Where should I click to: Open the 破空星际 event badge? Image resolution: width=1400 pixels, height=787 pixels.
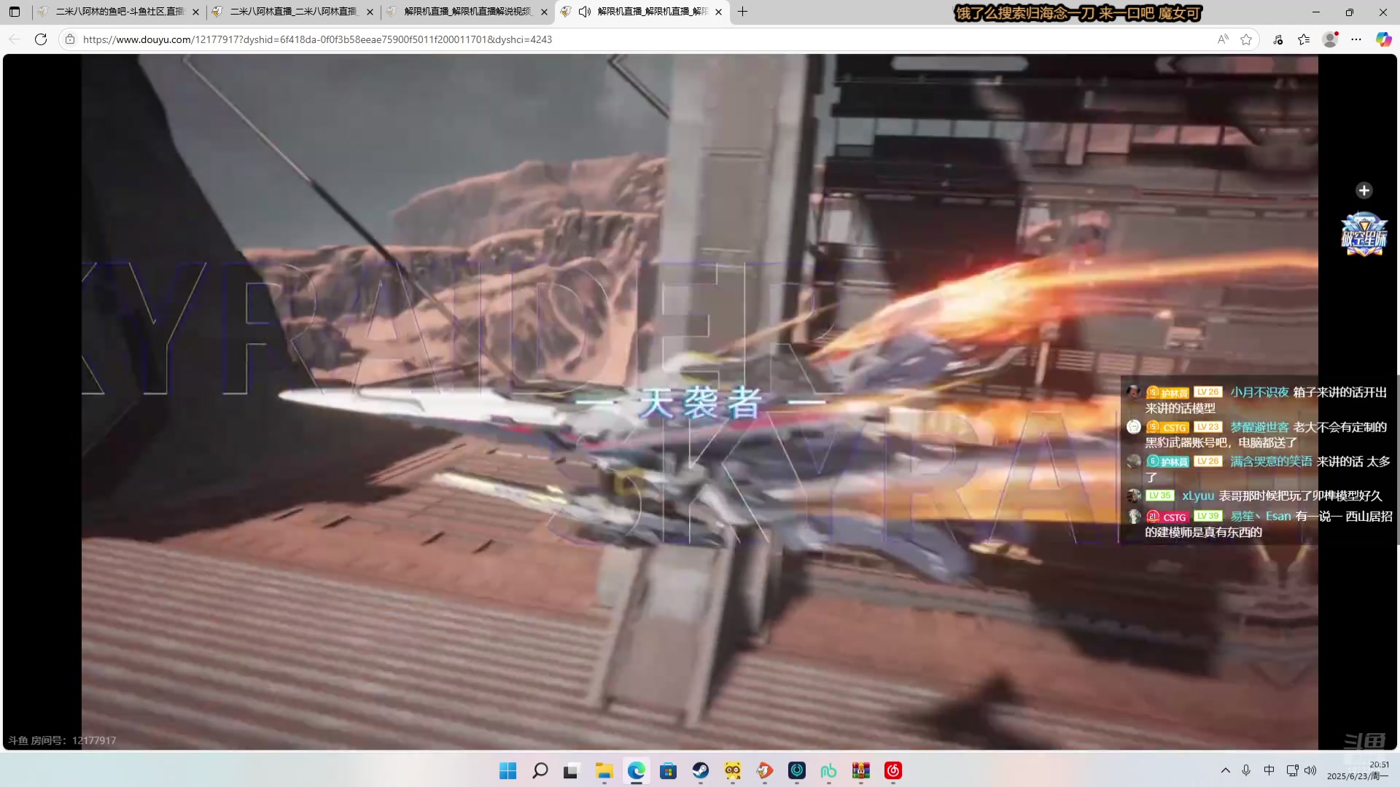(1364, 235)
